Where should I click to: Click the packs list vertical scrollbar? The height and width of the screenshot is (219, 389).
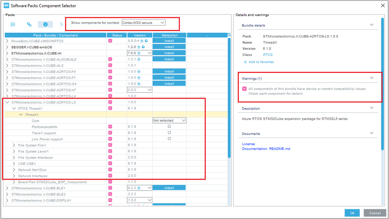(229, 98)
